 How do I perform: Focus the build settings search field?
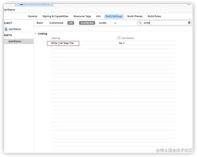tap(164, 23)
